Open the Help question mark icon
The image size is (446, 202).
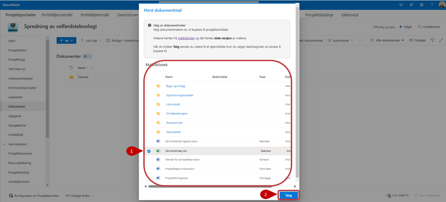[432, 5]
